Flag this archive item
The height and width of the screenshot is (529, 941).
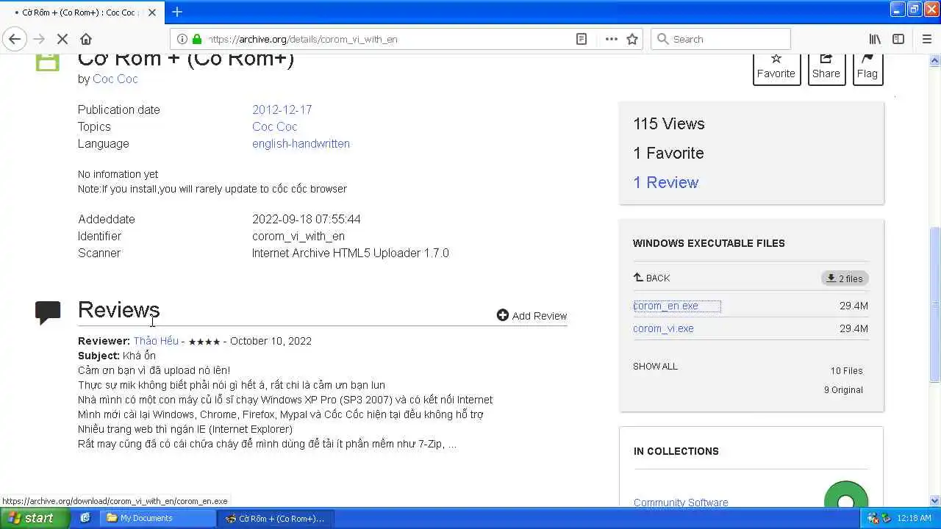pyautogui.click(x=867, y=66)
